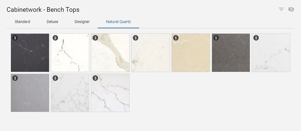Viewport: 301px width, 131px height.
Task: Click the dollar icon on the gold-veined swatch
Action: (95, 38)
